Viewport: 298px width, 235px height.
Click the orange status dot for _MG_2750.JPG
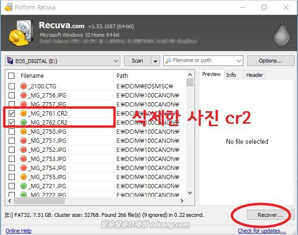coord(23,131)
